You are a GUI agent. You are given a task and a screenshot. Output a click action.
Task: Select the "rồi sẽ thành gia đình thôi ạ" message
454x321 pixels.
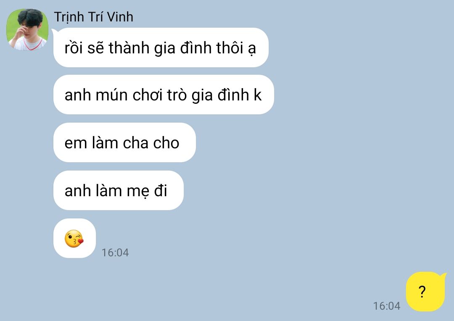point(161,47)
